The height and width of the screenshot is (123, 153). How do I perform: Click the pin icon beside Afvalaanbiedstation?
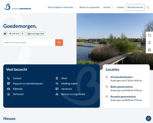107,77
